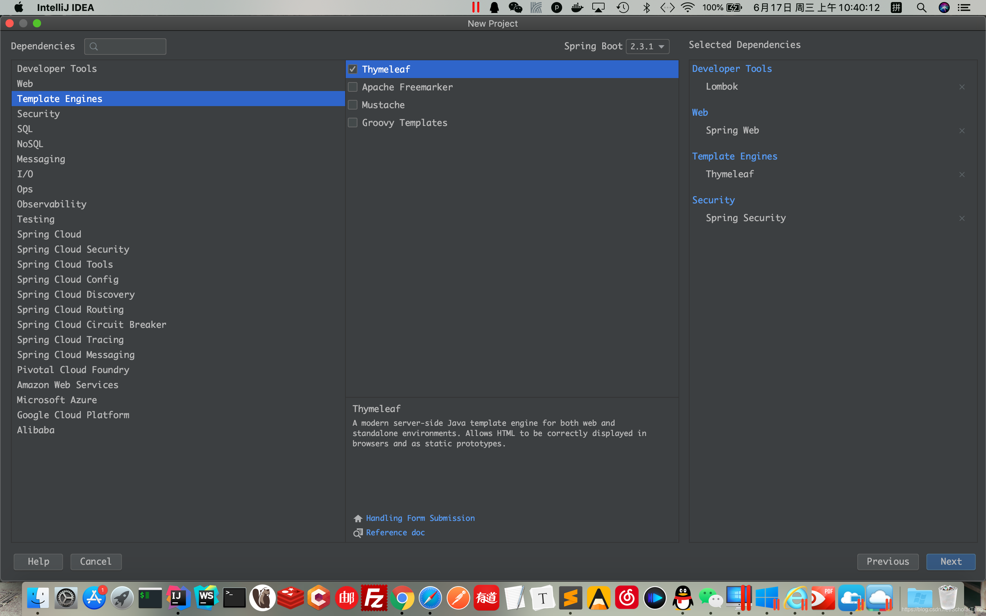This screenshot has width=986, height=616.
Task: Open Trash from the dock
Action: 948,598
